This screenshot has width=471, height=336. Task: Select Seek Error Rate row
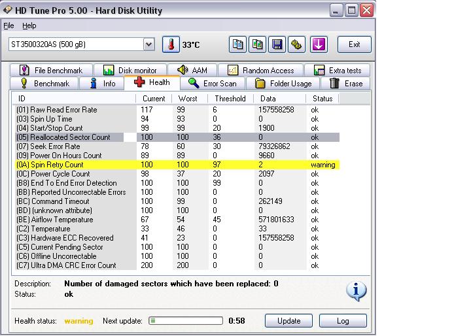(x=177, y=146)
